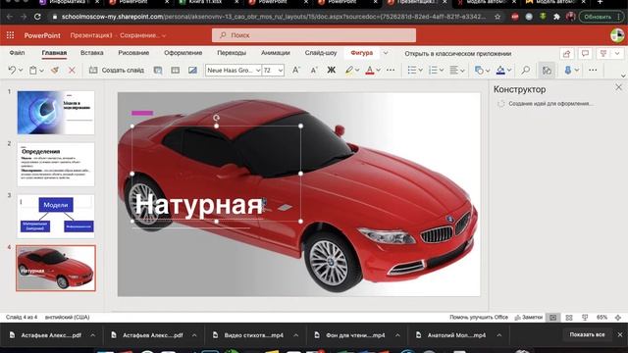Apply red font color

click(370, 70)
